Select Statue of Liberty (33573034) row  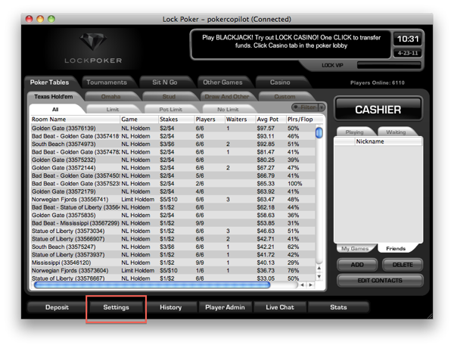tap(173, 231)
